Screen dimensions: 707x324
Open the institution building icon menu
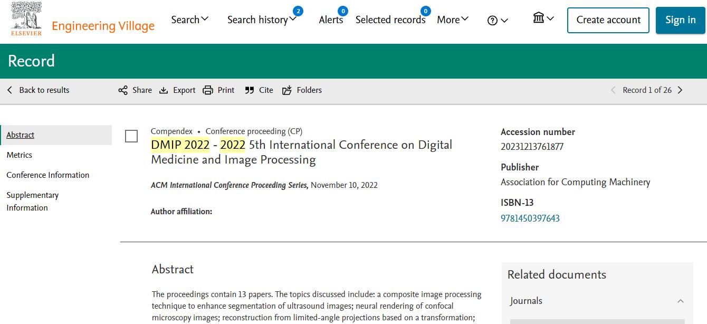coord(543,18)
